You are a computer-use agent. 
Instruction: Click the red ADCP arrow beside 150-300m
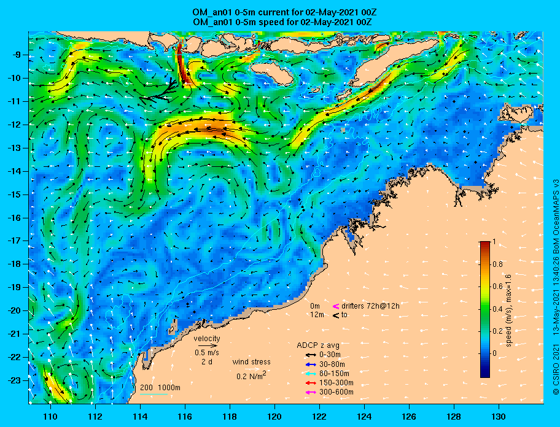coord(311,383)
